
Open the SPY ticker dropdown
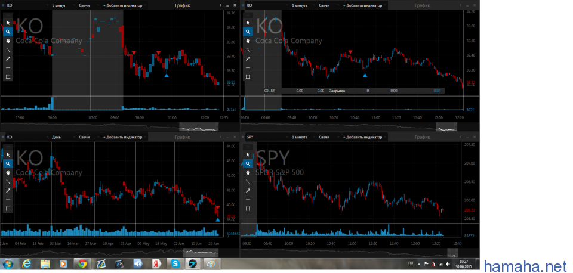click(267, 137)
